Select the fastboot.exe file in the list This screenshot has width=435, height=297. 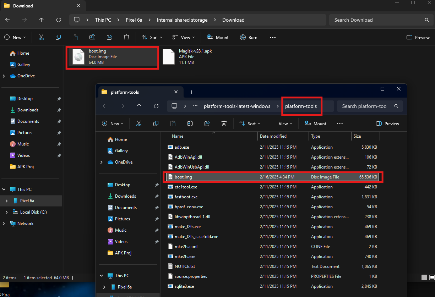186,197
